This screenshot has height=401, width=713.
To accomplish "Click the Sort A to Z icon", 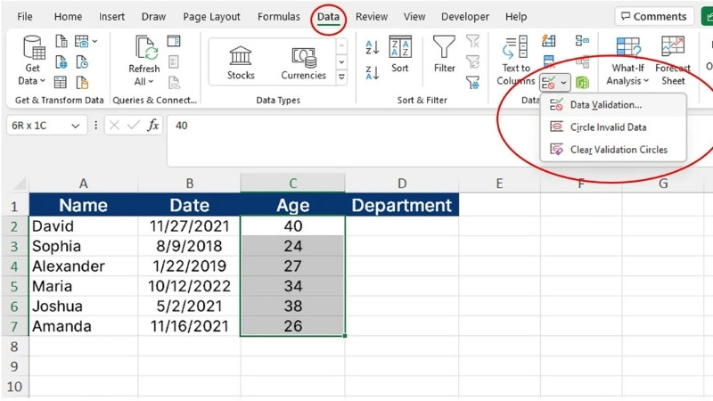I will 373,47.
